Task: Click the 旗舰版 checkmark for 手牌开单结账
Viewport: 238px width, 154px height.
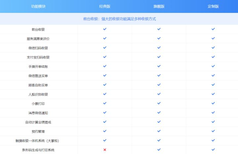Action: [x=159, y=66]
